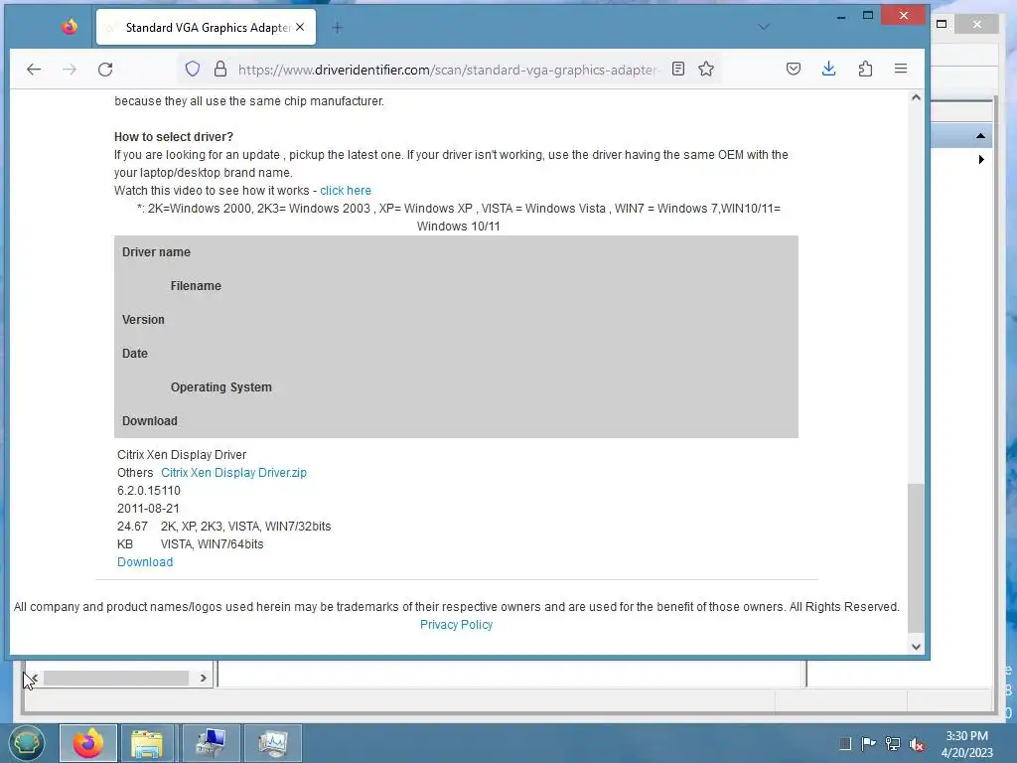Open the Firefox hamburger application menu
This screenshot has width=1017, height=763.
pos(900,69)
